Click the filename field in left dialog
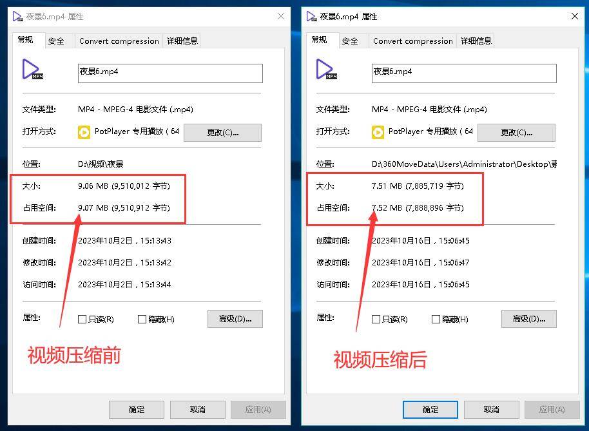This screenshot has width=589, height=431. (170, 73)
